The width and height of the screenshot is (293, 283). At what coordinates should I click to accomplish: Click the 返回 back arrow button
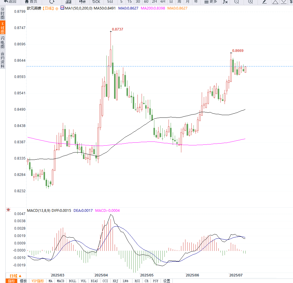pyautogui.click(x=10, y=2)
